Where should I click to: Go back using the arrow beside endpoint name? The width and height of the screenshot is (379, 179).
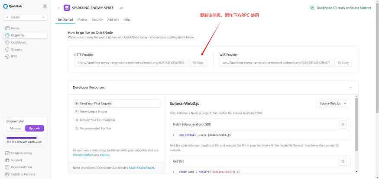pyautogui.click(x=58, y=8)
